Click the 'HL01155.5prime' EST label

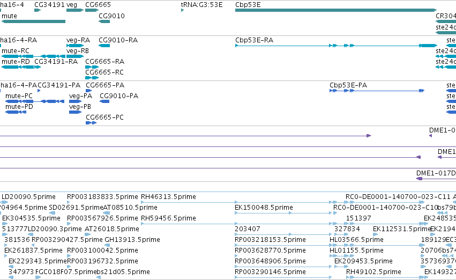(356, 250)
